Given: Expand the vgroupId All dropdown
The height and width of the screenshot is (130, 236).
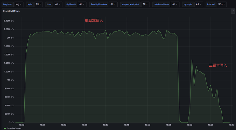Looking at the screenshot, I should point(199,4).
